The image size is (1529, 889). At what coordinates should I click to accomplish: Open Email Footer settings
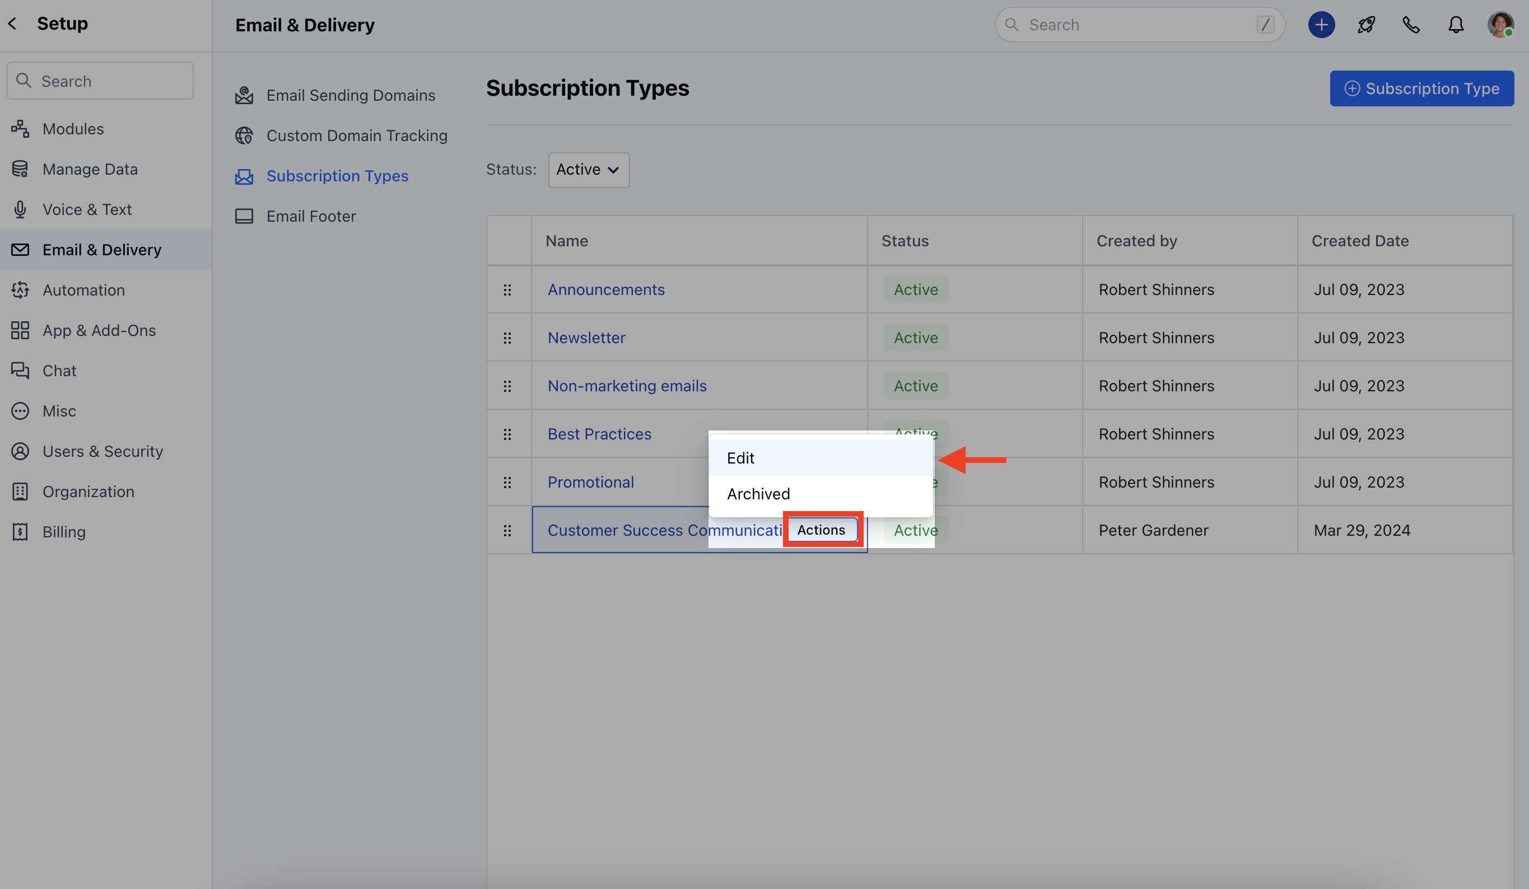311,217
